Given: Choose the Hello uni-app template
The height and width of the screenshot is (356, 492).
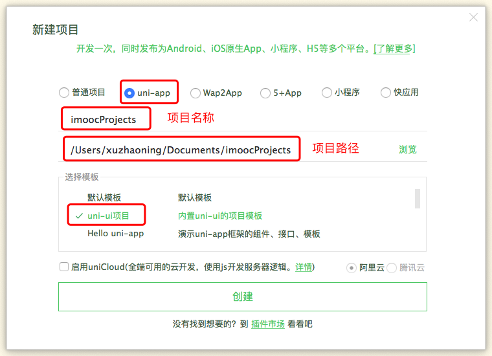Looking at the screenshot, I should click(115, 233).
